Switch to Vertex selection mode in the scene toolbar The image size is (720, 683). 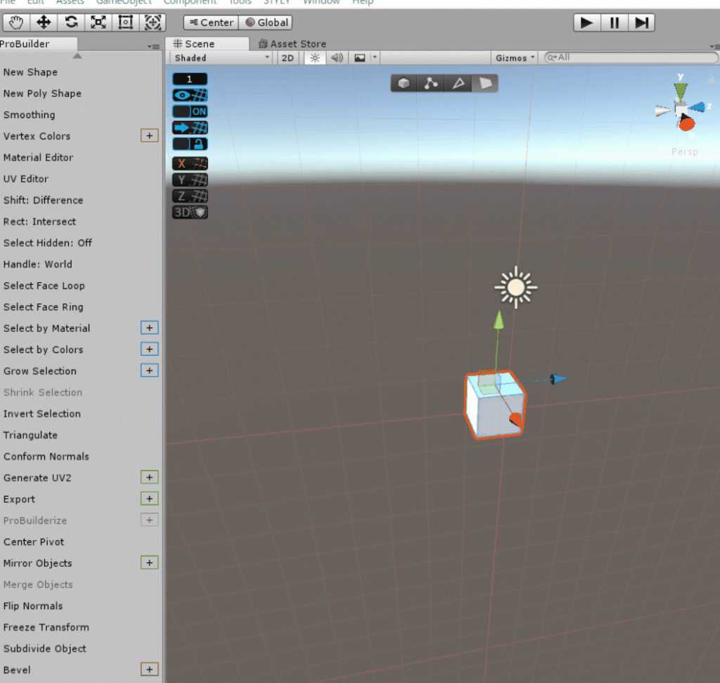[430, 83]
